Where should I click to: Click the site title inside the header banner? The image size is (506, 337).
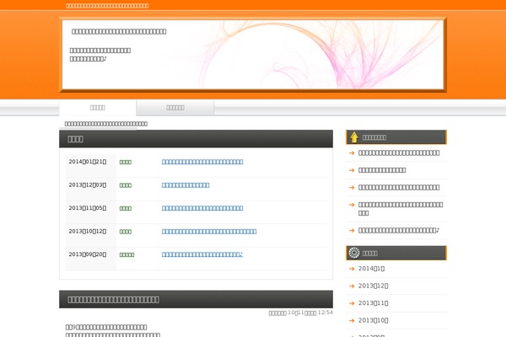pos(119,32)
